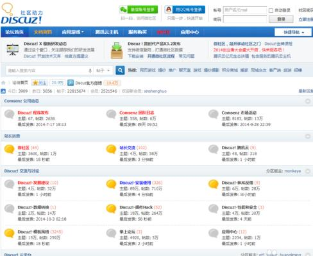Collapse the Comsenz 公司动态 section
The width and height of the screenshot is (313, 256).
308,101
